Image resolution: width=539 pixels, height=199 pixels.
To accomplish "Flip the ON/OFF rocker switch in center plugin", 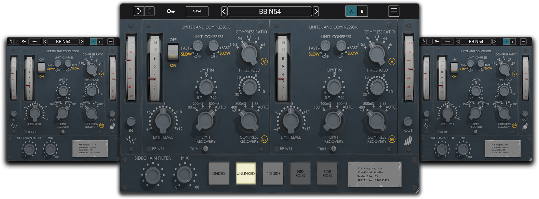I will [173, 52].
